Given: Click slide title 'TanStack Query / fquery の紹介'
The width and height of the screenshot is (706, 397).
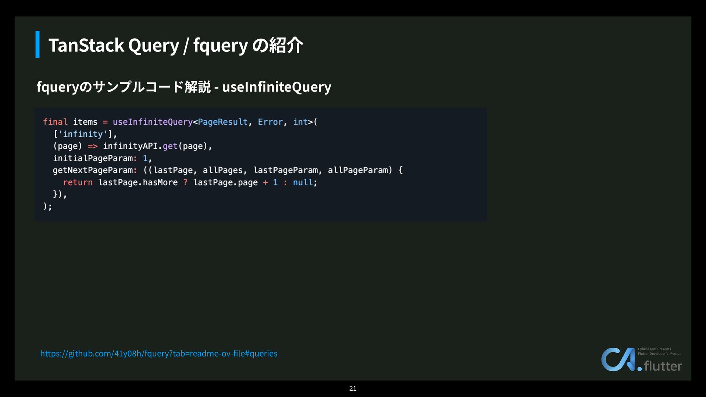Looking at the screenshot, I should (176, 45).
